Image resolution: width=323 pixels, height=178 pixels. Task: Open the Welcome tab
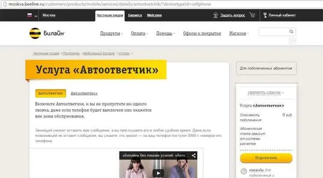[x=154, y=15]
